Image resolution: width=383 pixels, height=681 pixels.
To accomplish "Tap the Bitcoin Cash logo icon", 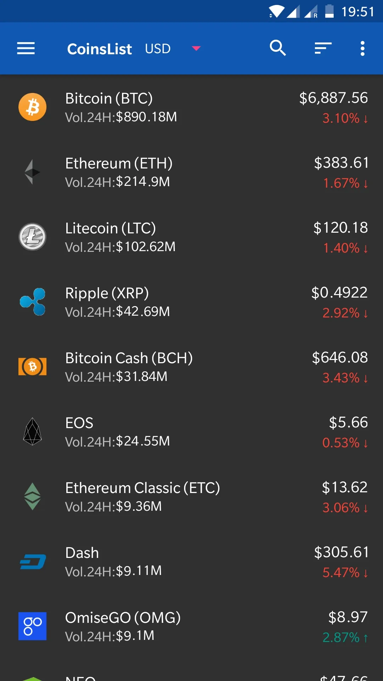I will tap(32, 367).
